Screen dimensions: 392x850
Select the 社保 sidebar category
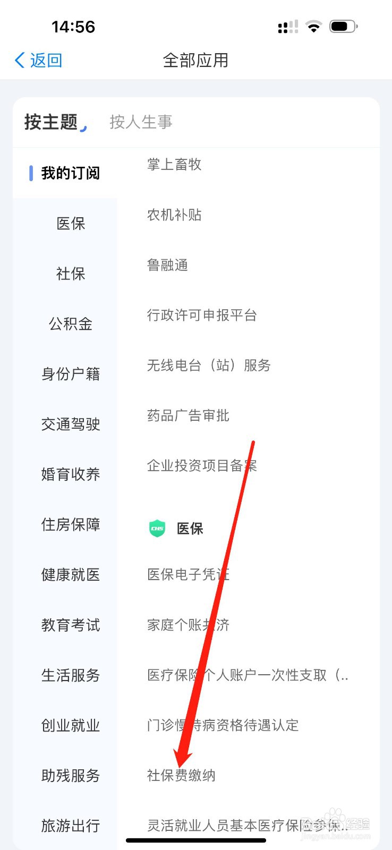point(70,274)
